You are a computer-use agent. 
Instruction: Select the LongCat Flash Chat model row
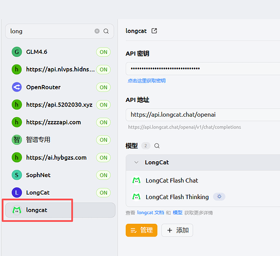click(x=203, y=180)
